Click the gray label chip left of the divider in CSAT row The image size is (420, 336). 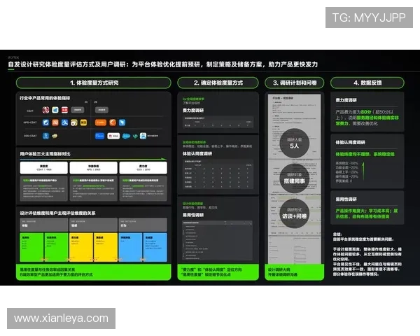point(78,110)
